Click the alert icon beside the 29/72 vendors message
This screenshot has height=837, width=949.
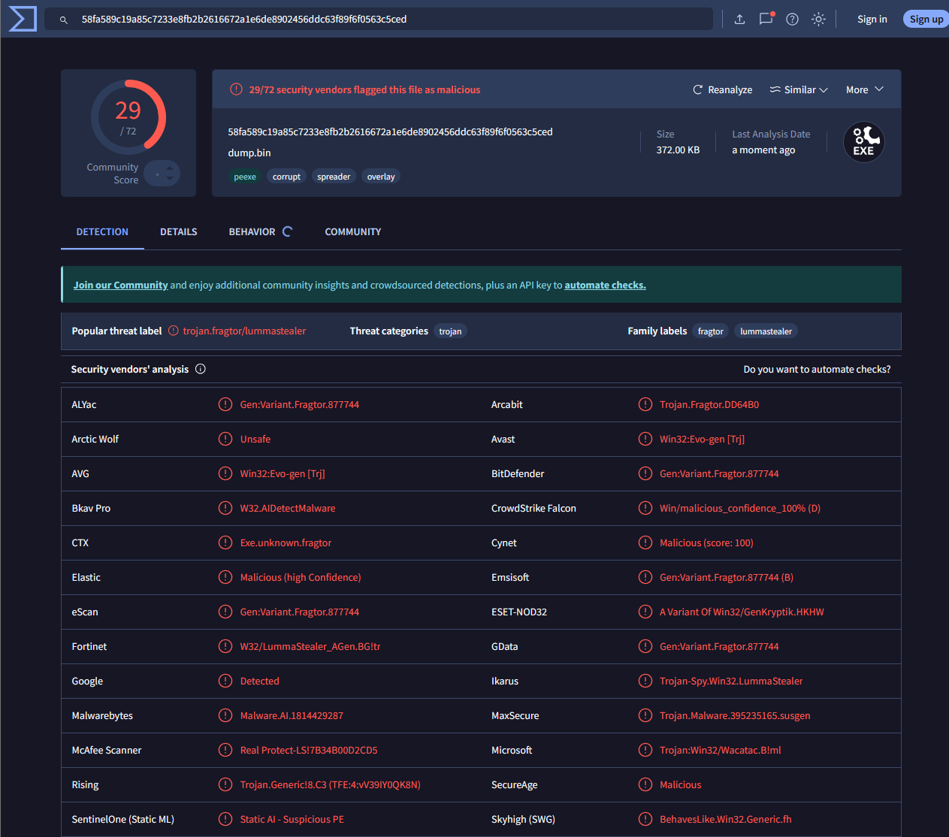[236, 89]
